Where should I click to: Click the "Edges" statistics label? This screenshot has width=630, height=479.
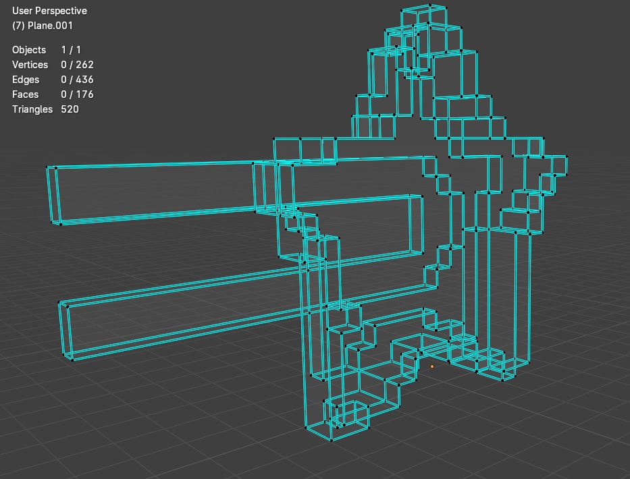tap(26, 80)
